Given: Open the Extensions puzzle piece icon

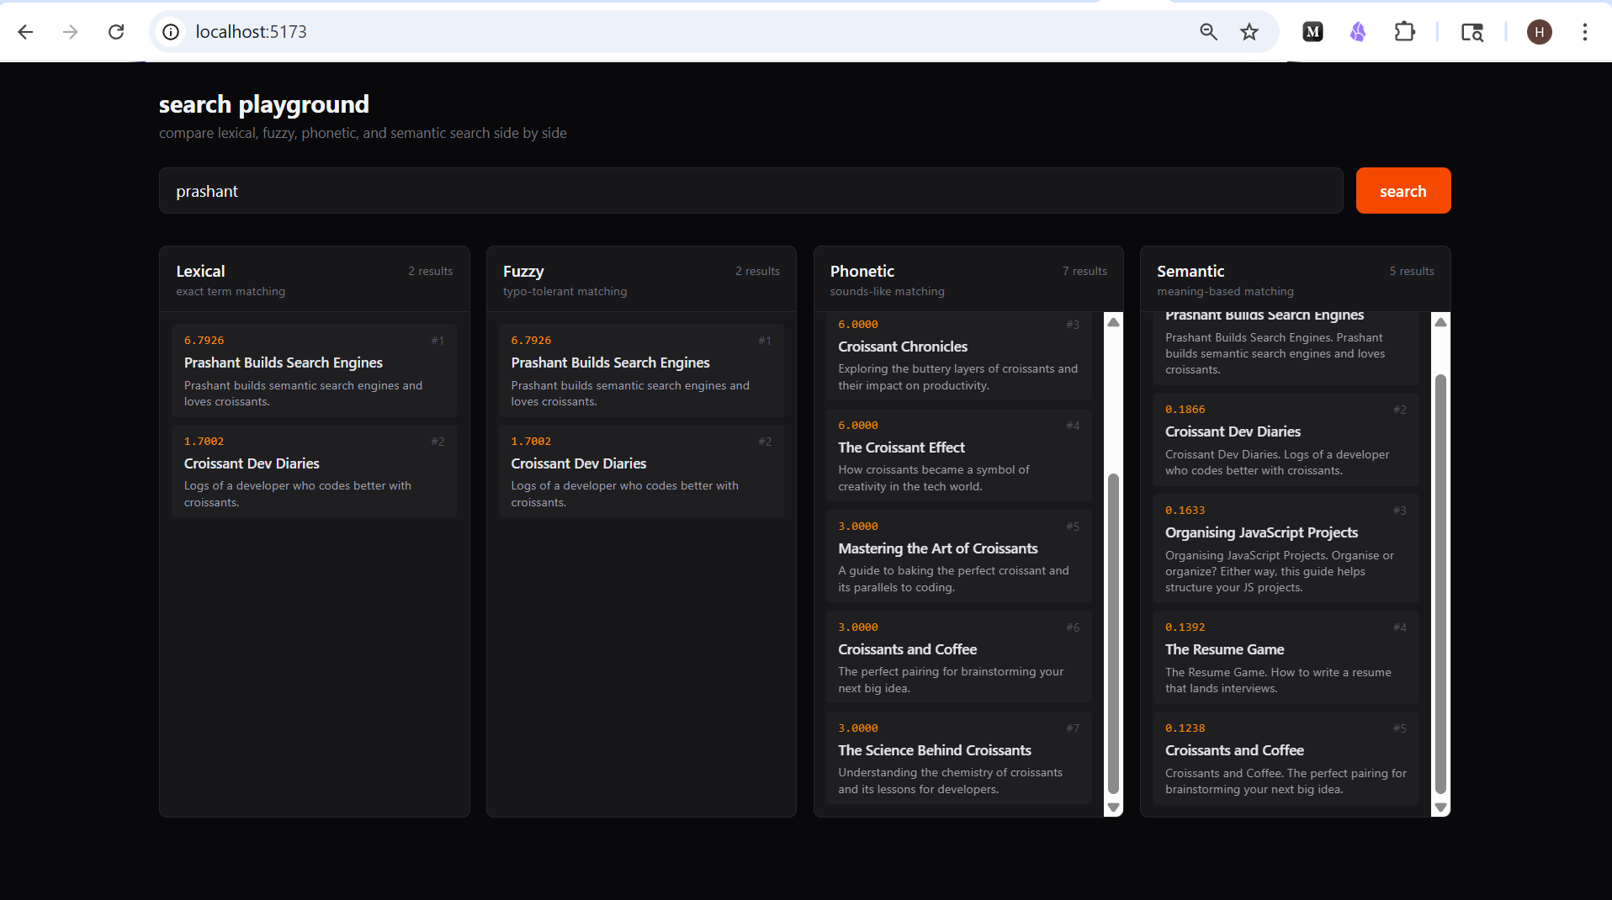Looking at the screenshot, I should point(1404,32).
